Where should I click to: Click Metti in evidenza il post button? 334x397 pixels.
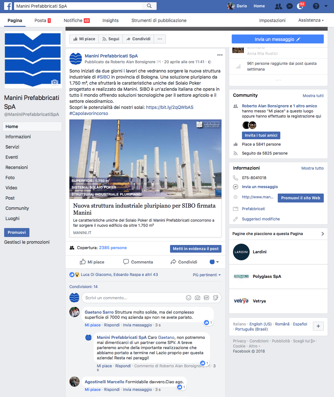[196, 248]
